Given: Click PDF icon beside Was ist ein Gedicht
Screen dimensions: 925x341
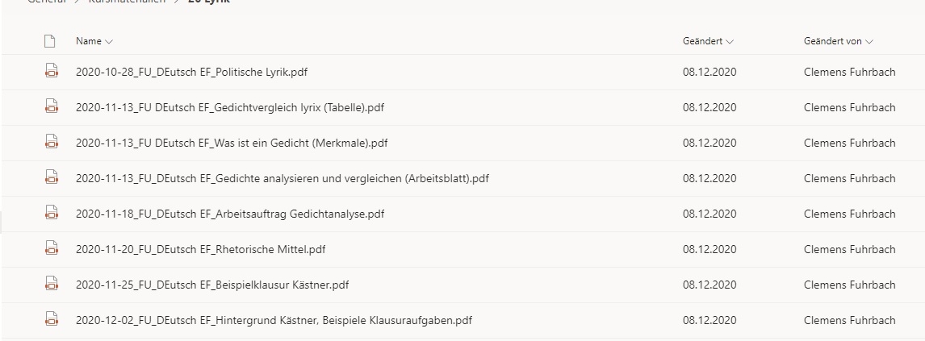Looking at the screenshot, I should (52, 142).
